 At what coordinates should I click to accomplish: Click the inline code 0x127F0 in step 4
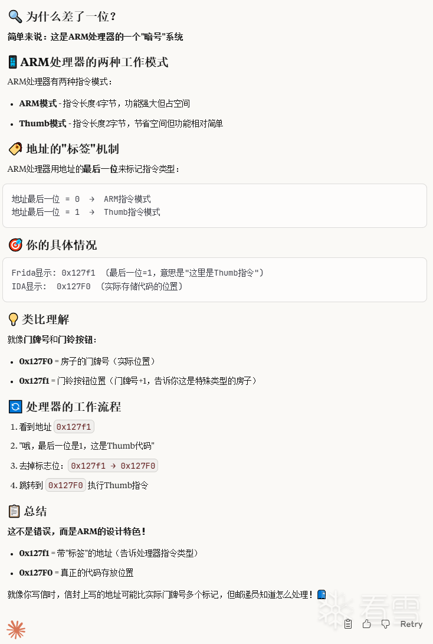(65, 485)
